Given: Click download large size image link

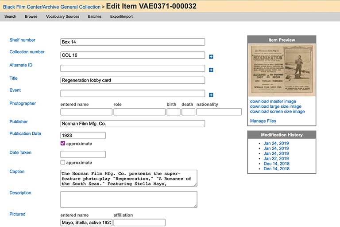Looking at the screenshot, I should tap(275, 106).
